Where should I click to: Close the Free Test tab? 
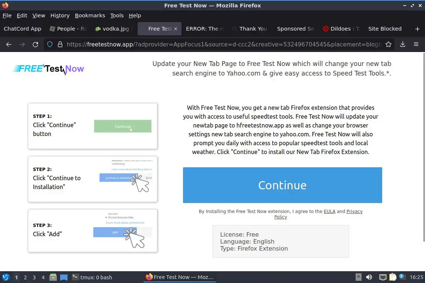click(176, 29)
